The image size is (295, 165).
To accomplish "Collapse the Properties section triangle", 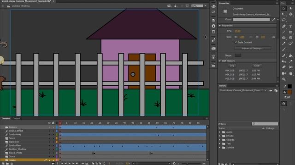I will [220, 26].
